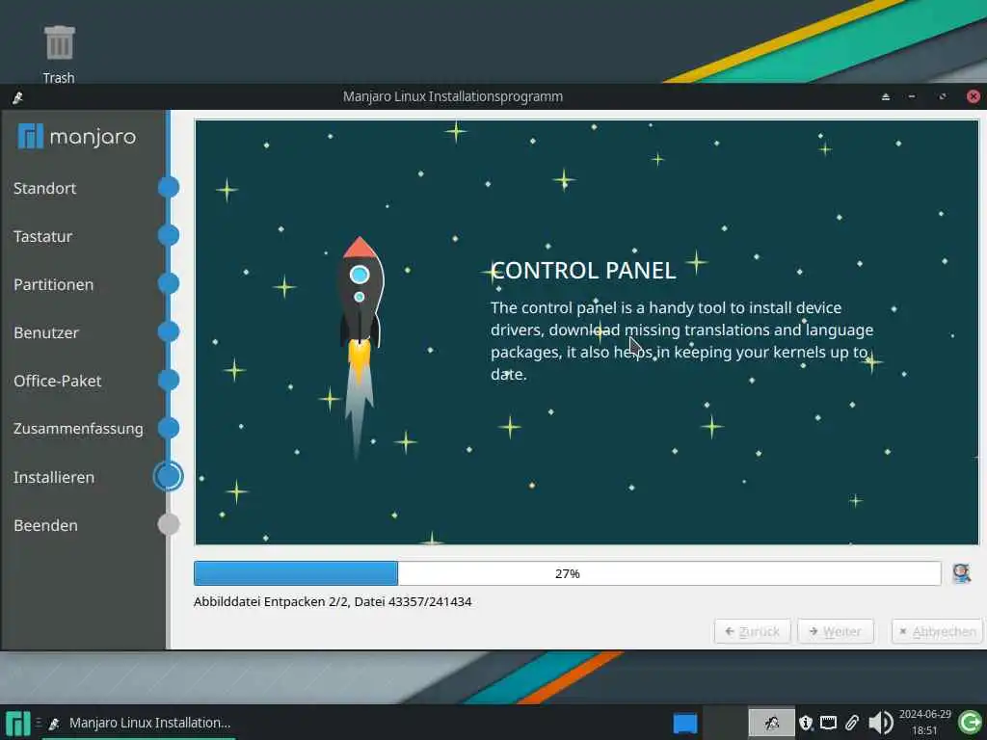This screenshot has width=987, height=740.
Task: Click the Installieren current step circle marker
Action: [169, 476]
